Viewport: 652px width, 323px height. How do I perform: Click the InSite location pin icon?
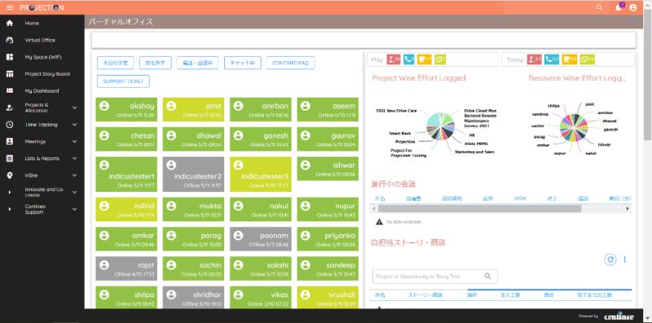coord(10,175)
